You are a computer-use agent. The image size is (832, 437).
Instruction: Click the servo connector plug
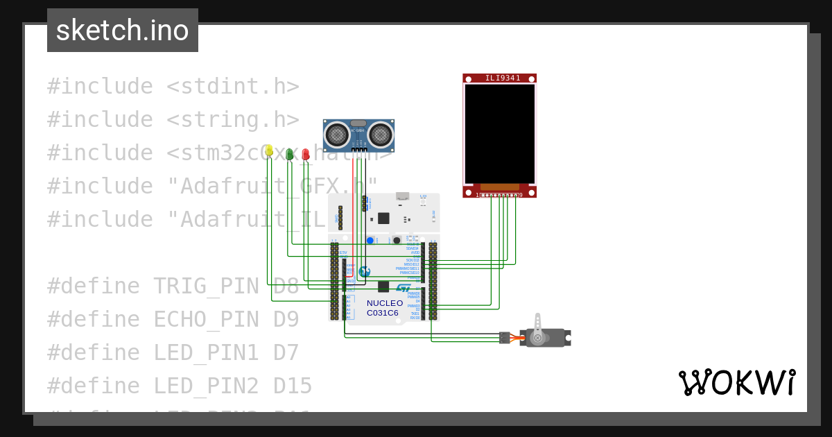tap(504, 338)
